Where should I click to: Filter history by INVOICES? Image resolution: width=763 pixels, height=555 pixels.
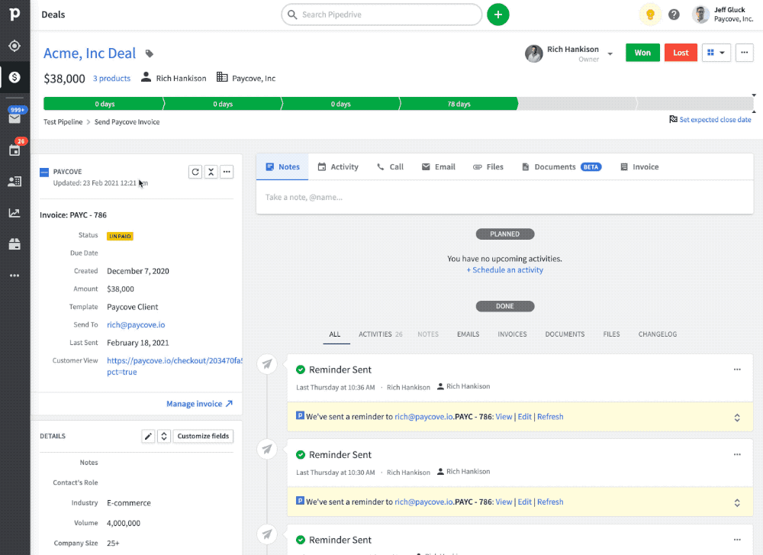(513, 334)
